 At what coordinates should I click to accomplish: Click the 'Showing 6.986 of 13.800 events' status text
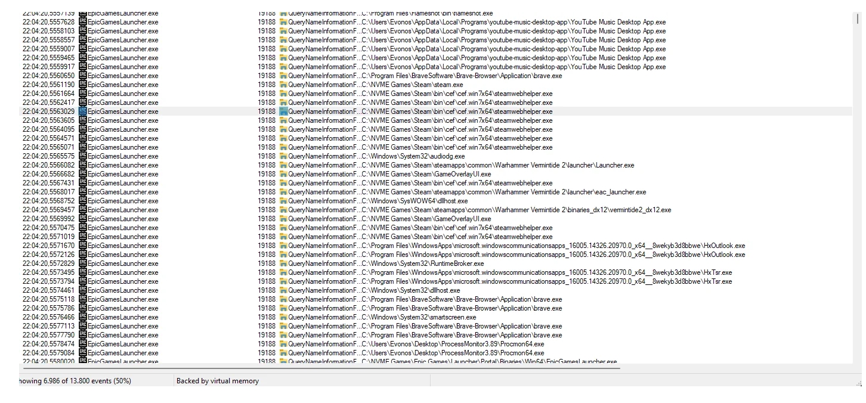(x=75, y=381)
